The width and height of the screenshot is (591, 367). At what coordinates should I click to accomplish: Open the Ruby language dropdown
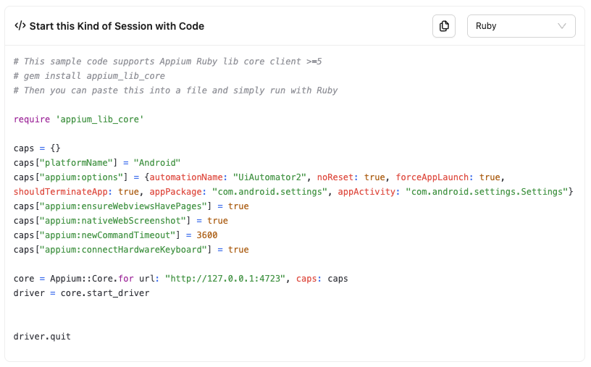[521, 26]
